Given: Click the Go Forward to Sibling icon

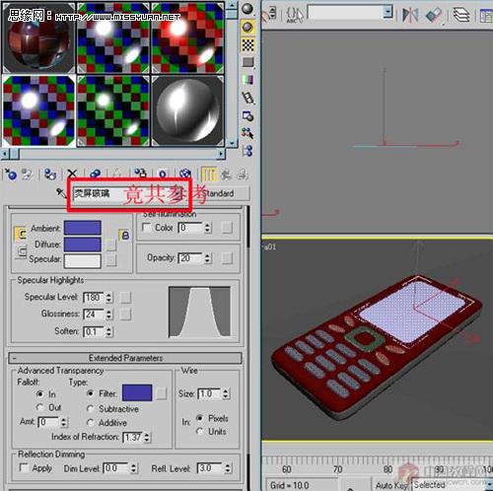Looking at the screenshot, I should (x=243, y=175).
